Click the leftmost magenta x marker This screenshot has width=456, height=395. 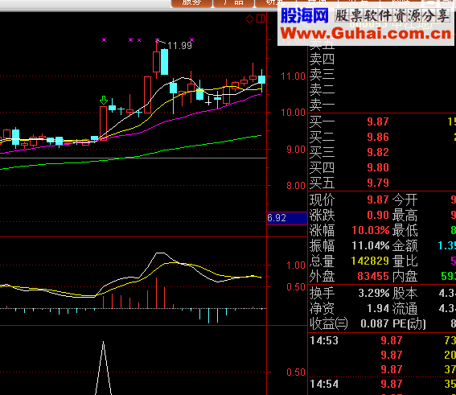coord(104,40)
